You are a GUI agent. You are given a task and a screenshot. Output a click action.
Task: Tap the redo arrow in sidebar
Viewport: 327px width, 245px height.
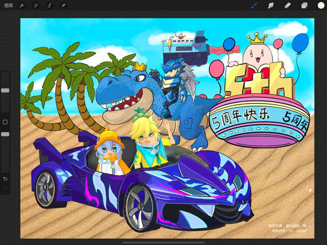point(5,189)
